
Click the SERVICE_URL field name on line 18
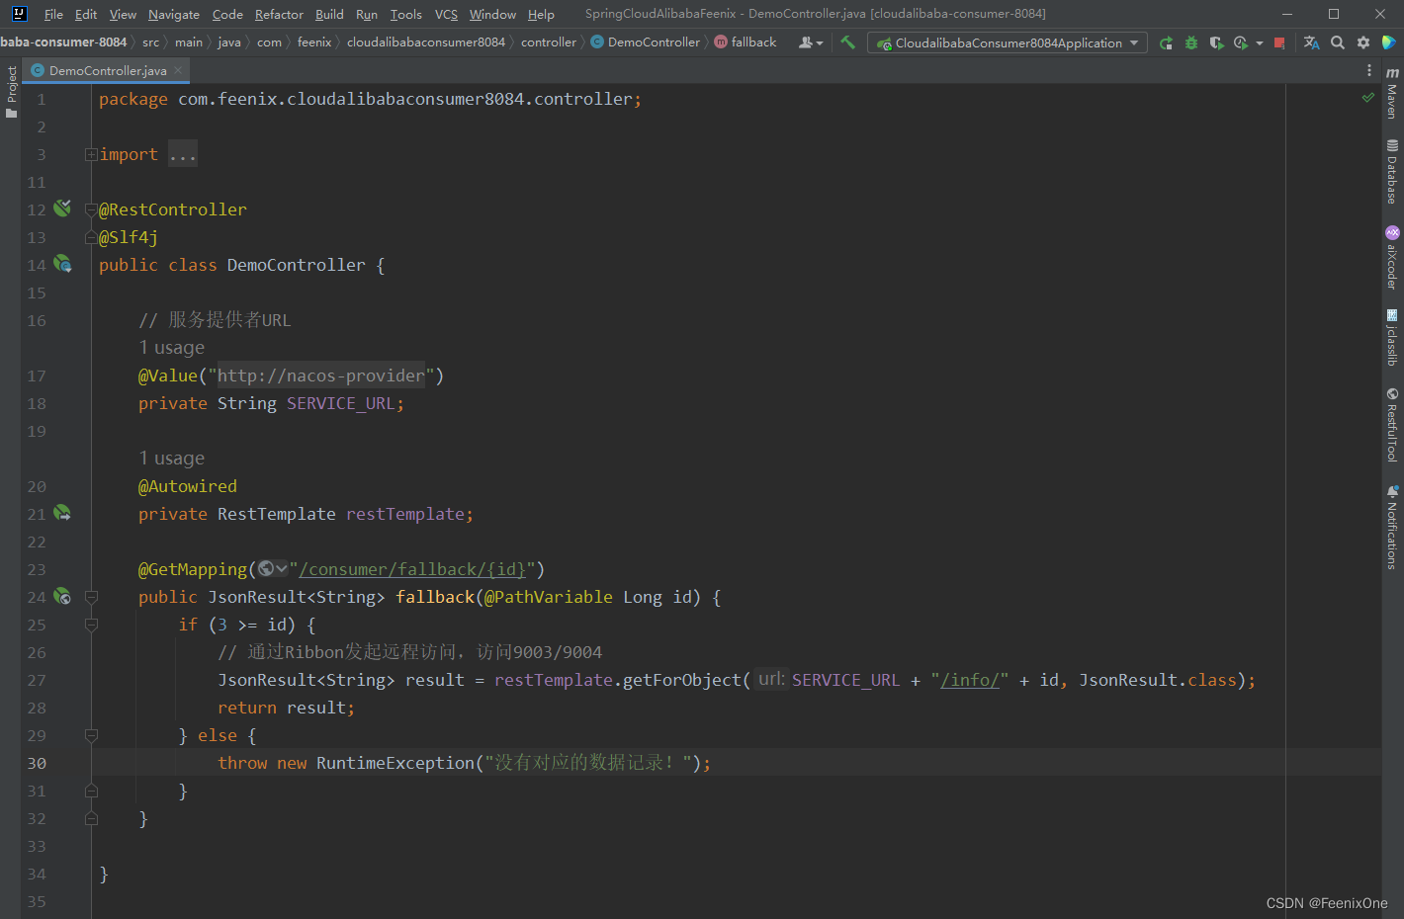coord(341,403)
